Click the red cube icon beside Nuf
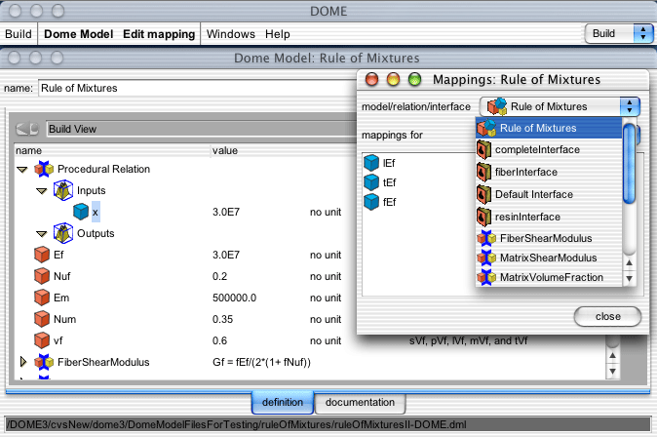Screen dimensions: 657x437 (42, 276)
